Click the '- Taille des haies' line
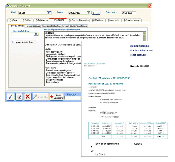This screenshot has width=175, height=162. tap(52, 82)
